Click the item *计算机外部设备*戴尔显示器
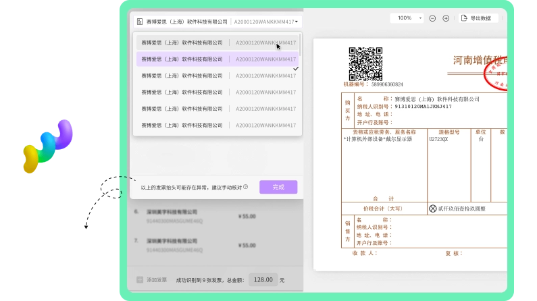 point(378,139)
